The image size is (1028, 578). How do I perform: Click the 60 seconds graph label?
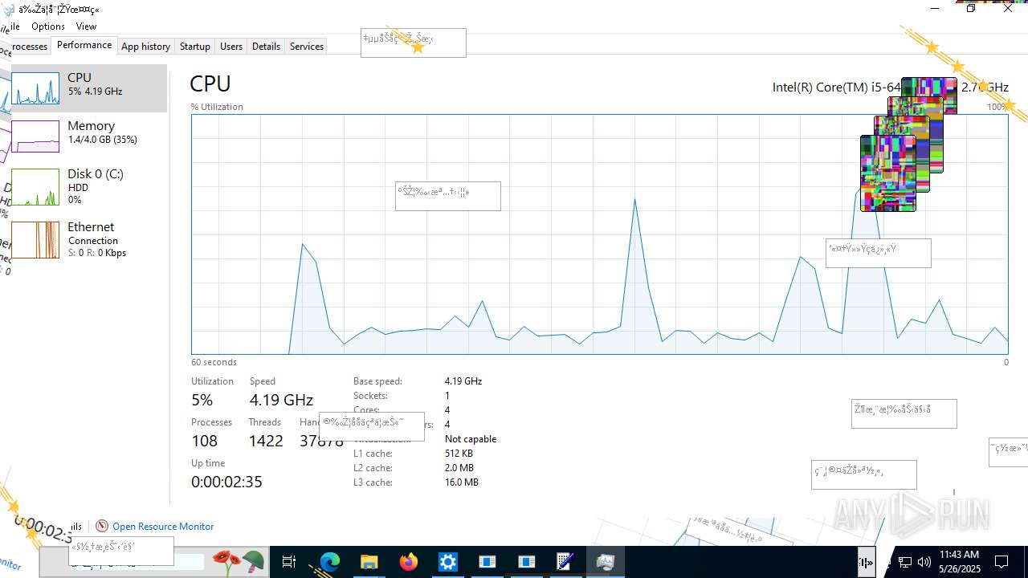(214, 362)
